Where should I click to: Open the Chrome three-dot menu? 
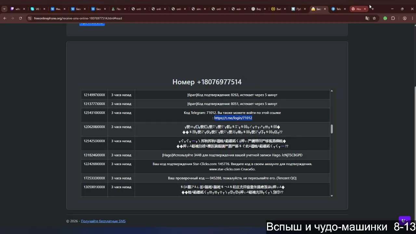[413, 18]
